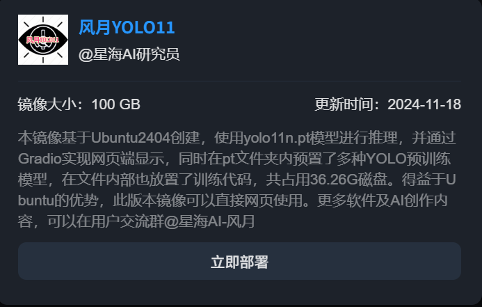
Task: Click the word Gradio in the description
Action: (x=40, y=159)
